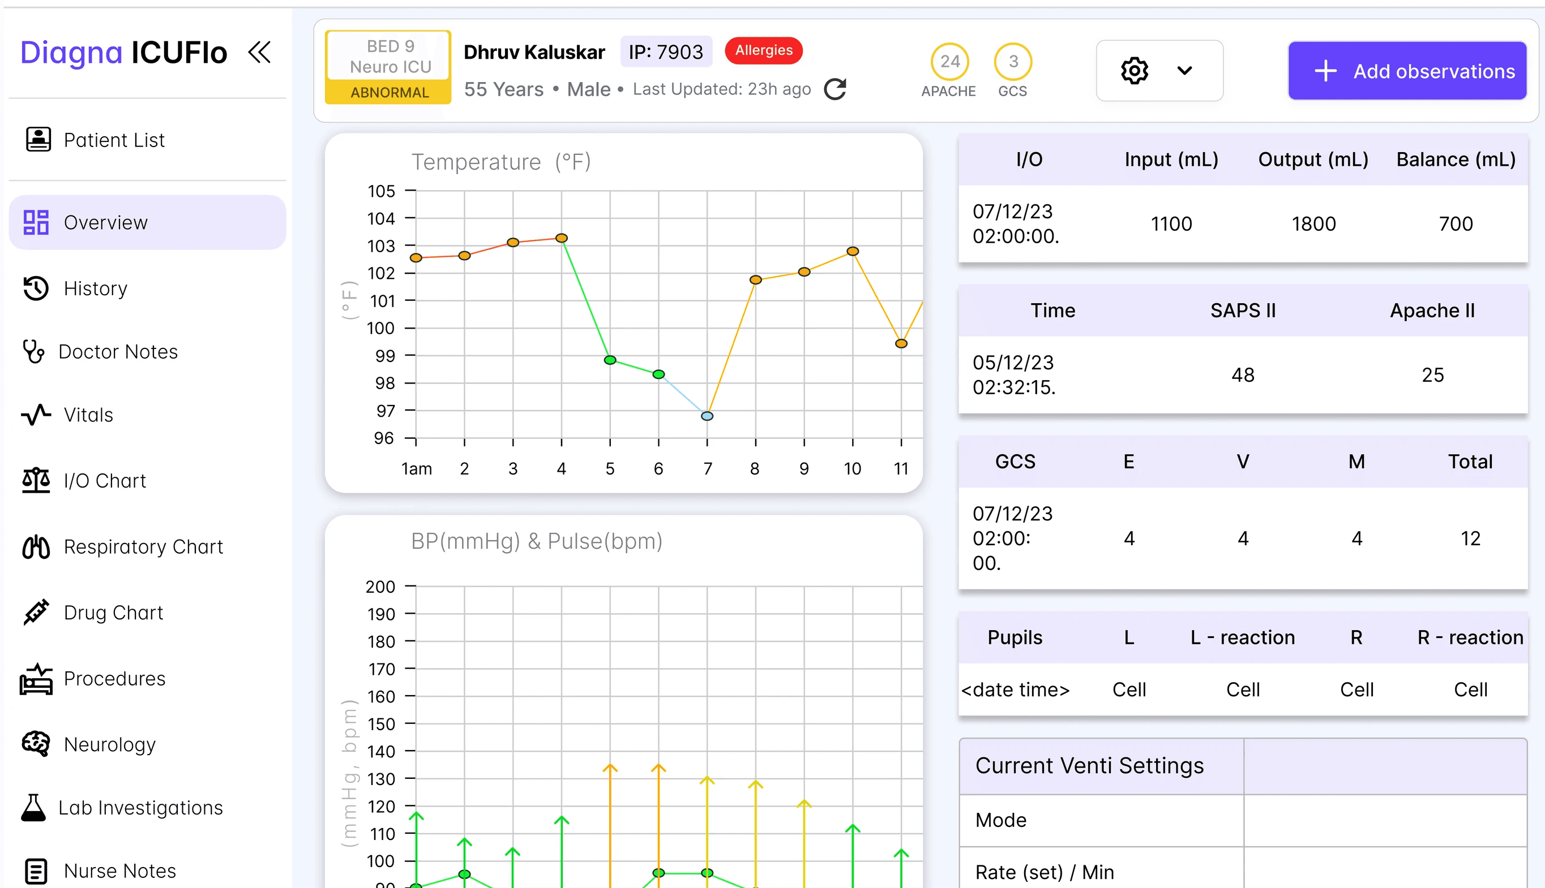
Task: Open Nurse Notes label in sidebar
Action: (x=120, y=872)
